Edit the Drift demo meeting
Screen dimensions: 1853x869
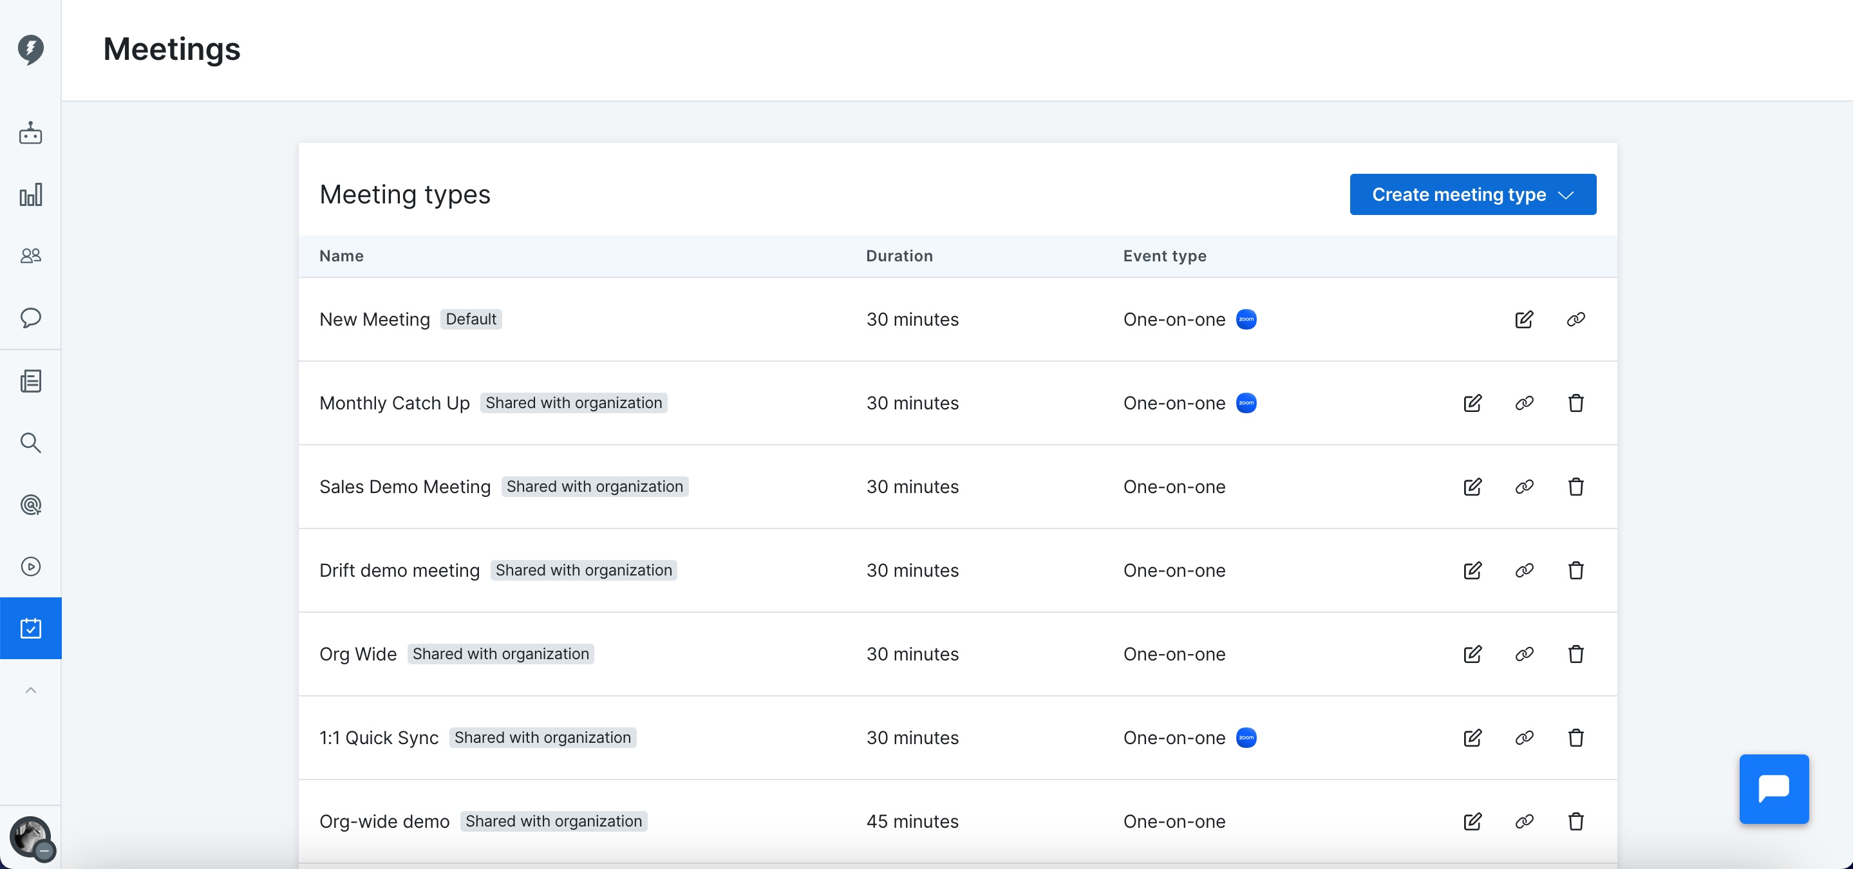tap(1472, 570)
